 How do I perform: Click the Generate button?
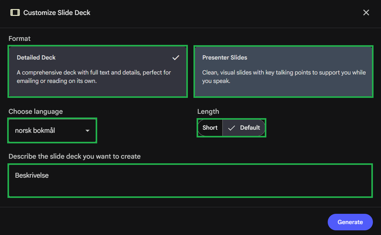[x=350, y=222]
